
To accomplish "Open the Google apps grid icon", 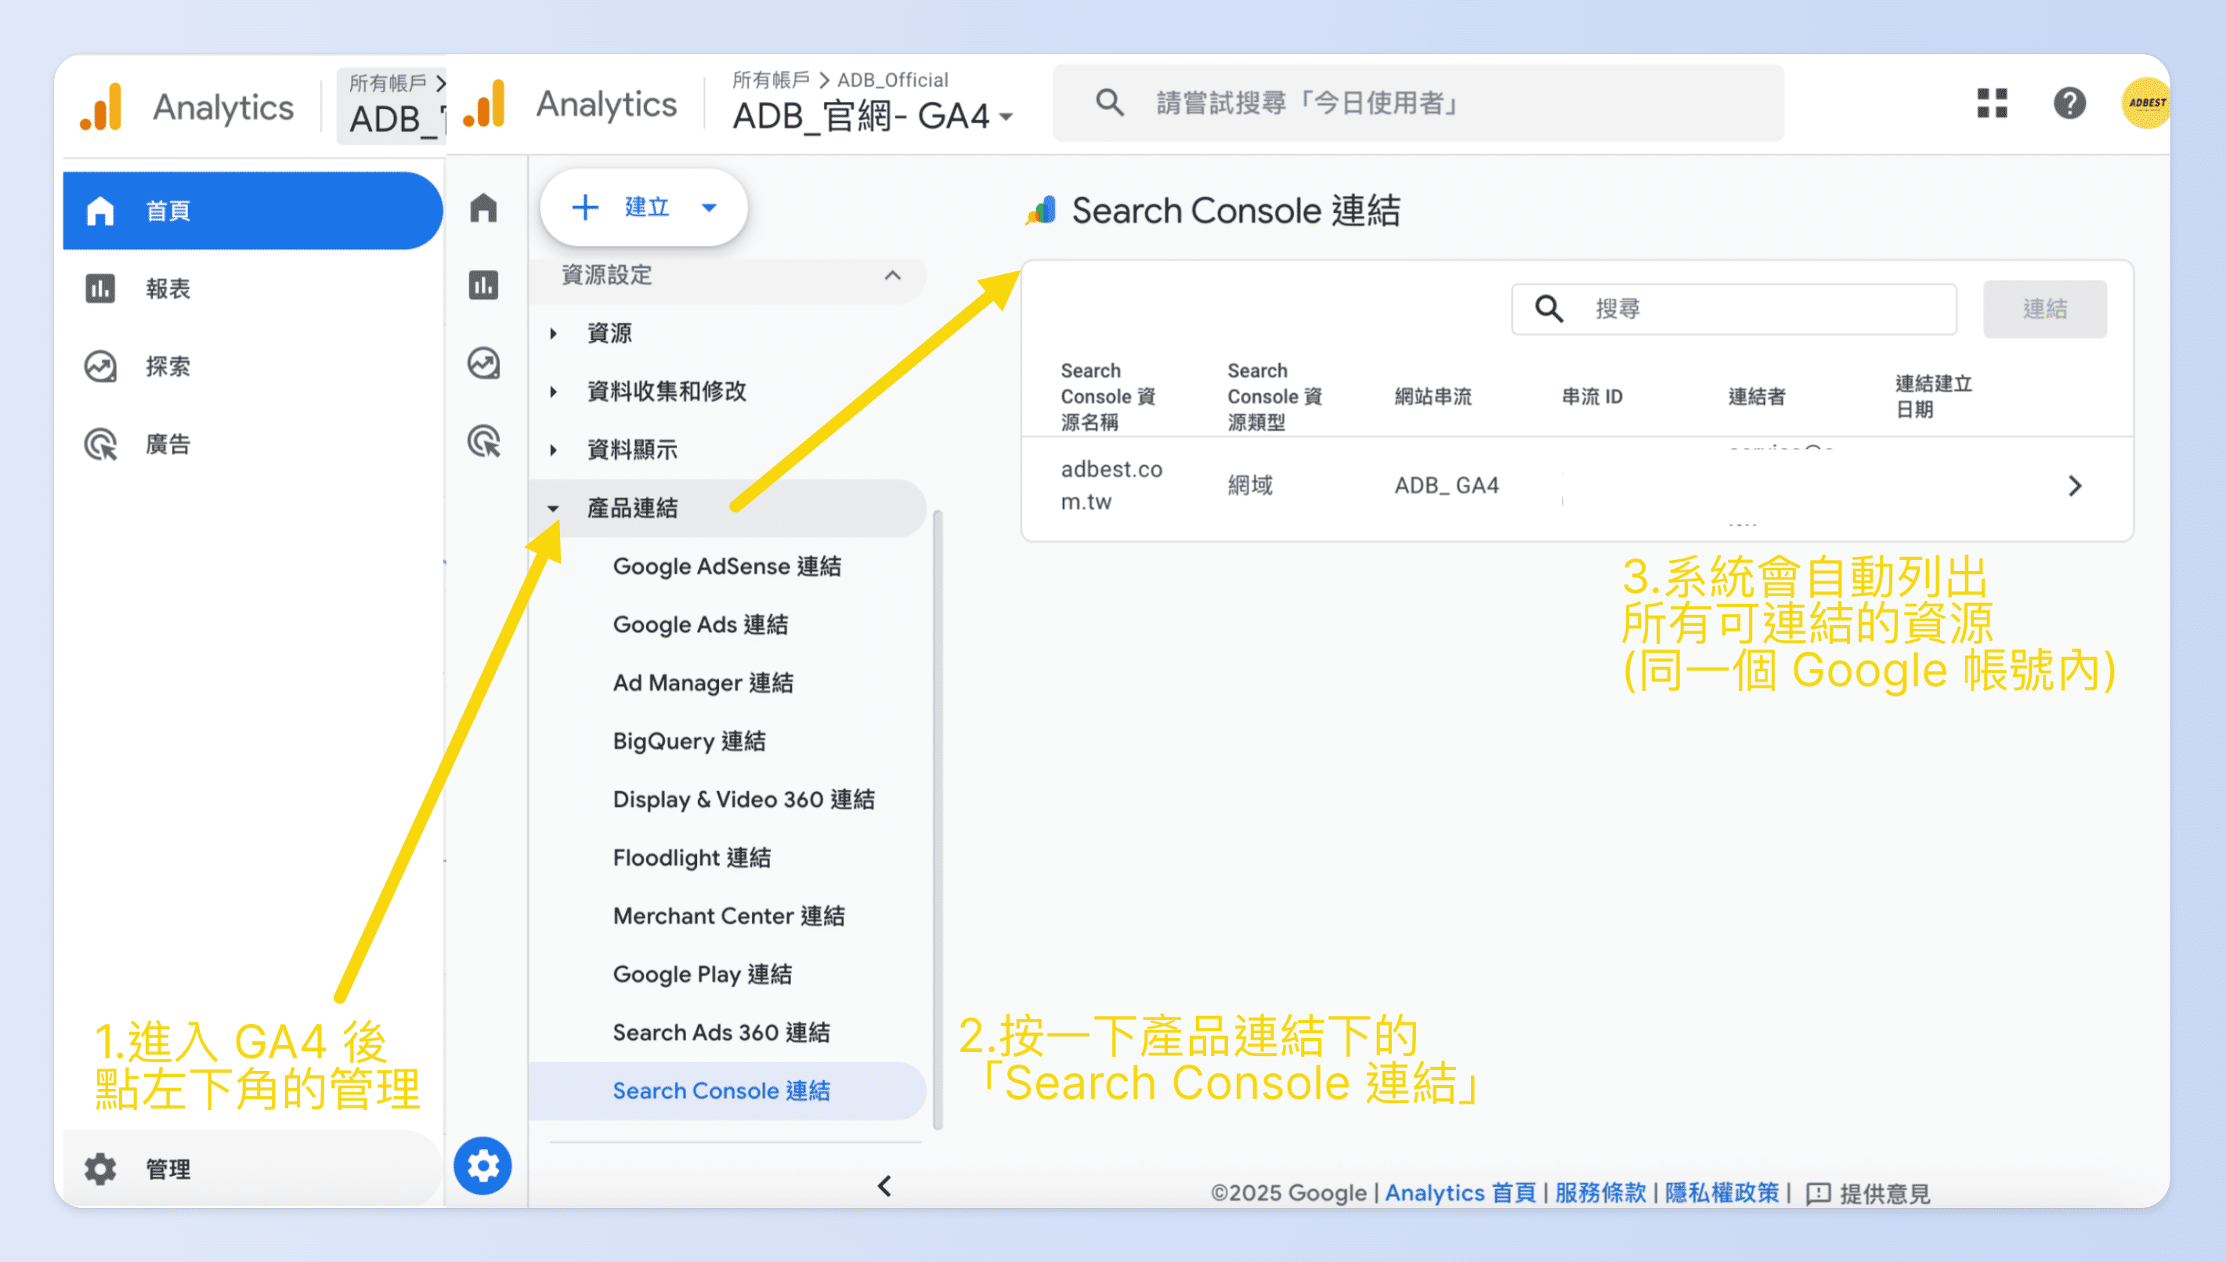I will pyautogui.click(x=1991, y=103).
